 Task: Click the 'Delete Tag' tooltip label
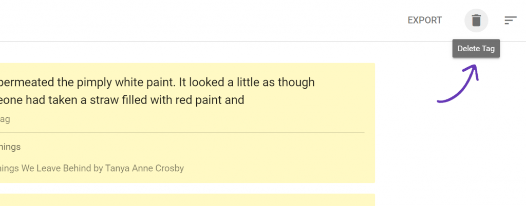pos(476,49)
